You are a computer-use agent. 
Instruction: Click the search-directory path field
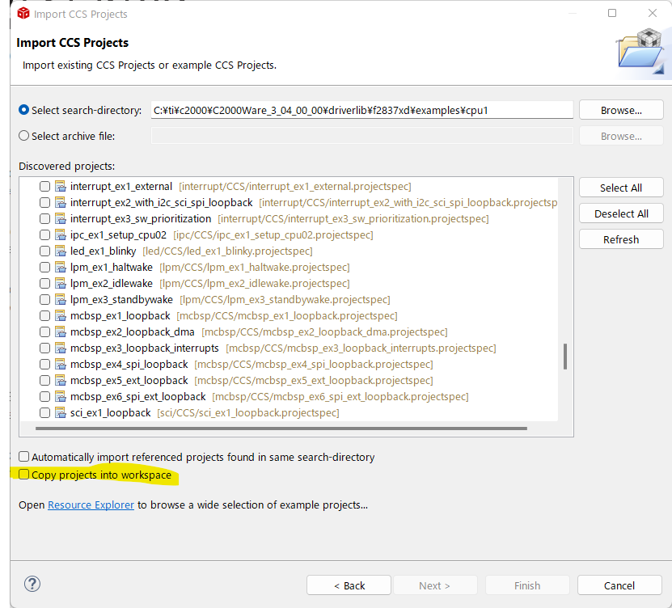[361, 110]
